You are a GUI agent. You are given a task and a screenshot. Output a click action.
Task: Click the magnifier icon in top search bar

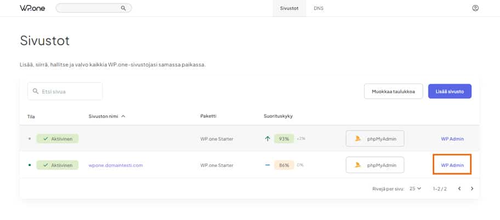[123, 8]
